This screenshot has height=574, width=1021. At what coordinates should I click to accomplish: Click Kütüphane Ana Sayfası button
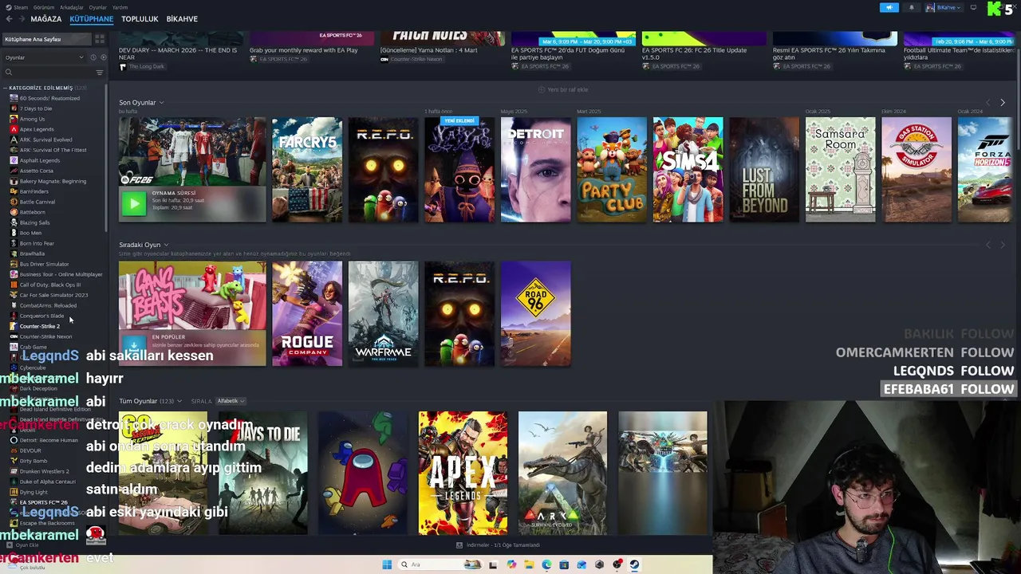pyautogui.click(x=46, y=39)
